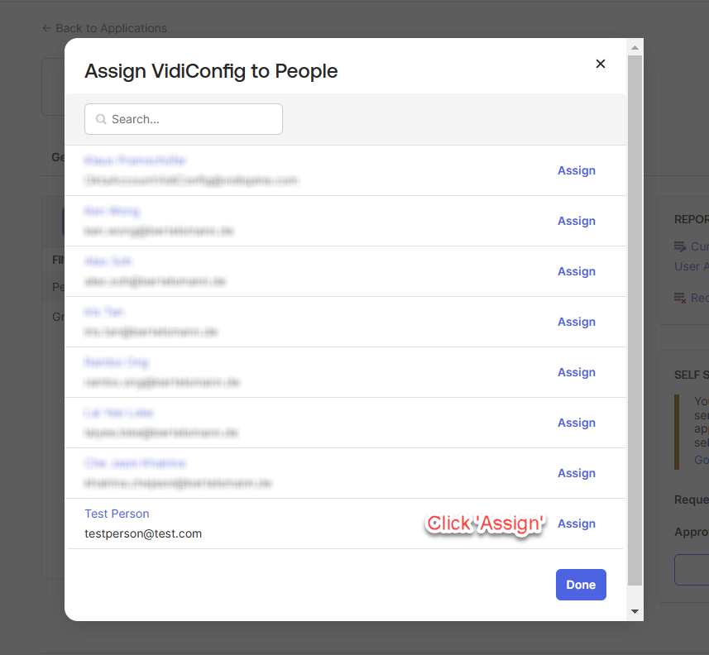The width and height of the screenshot is (709, 655).
Task: Click Assign next to Alex Soh
Action: click(x=577, y=271)
